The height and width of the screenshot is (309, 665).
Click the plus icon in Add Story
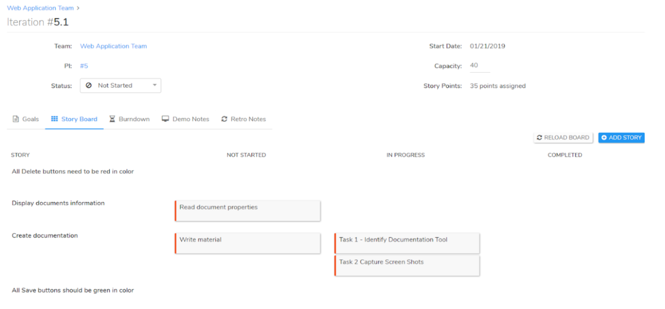click(604, 138)
